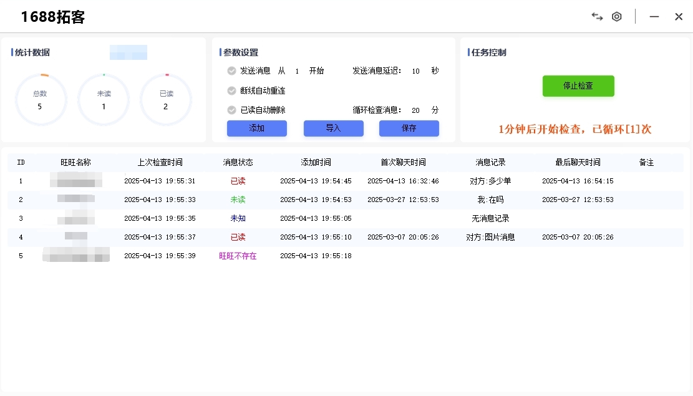Click check time 2025-04-13 19:55:31
Screen dimensions: 693x396
pyautogui.click(x=160, y=181)
